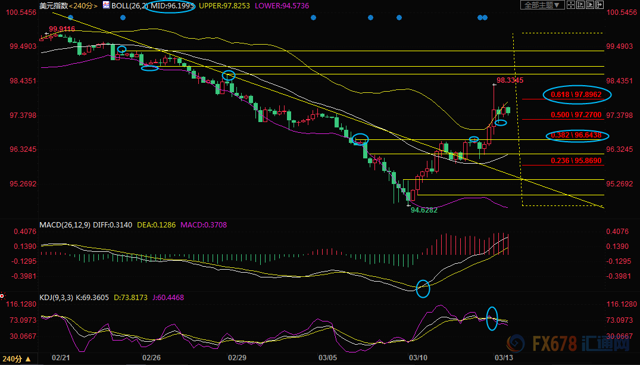Click the 94.6282 low price marker
Image resolution: width=640 pixels, height=365 pixels.
pos(424,210)
